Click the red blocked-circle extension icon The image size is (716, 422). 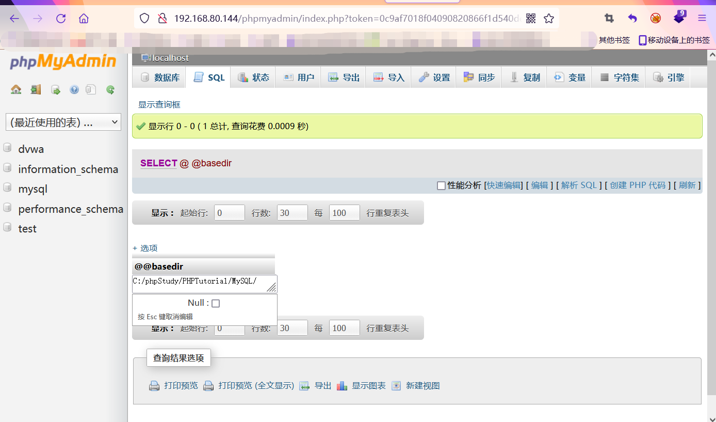656,19
